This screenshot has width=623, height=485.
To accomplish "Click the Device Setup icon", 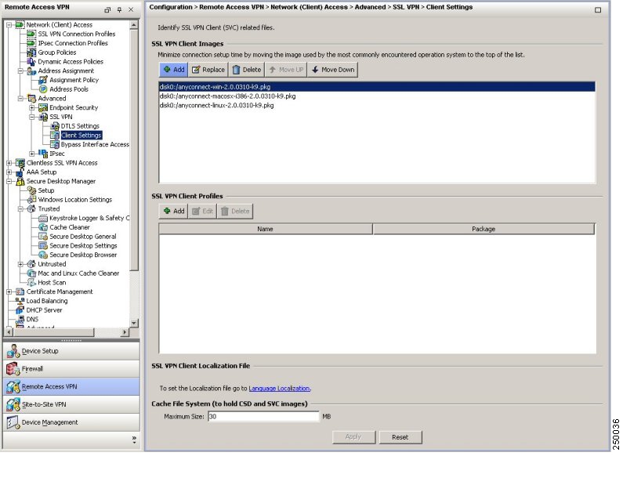I will click(13, 352).
